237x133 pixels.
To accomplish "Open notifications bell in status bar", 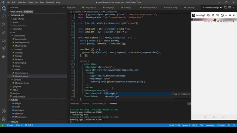I will (234, 125).
